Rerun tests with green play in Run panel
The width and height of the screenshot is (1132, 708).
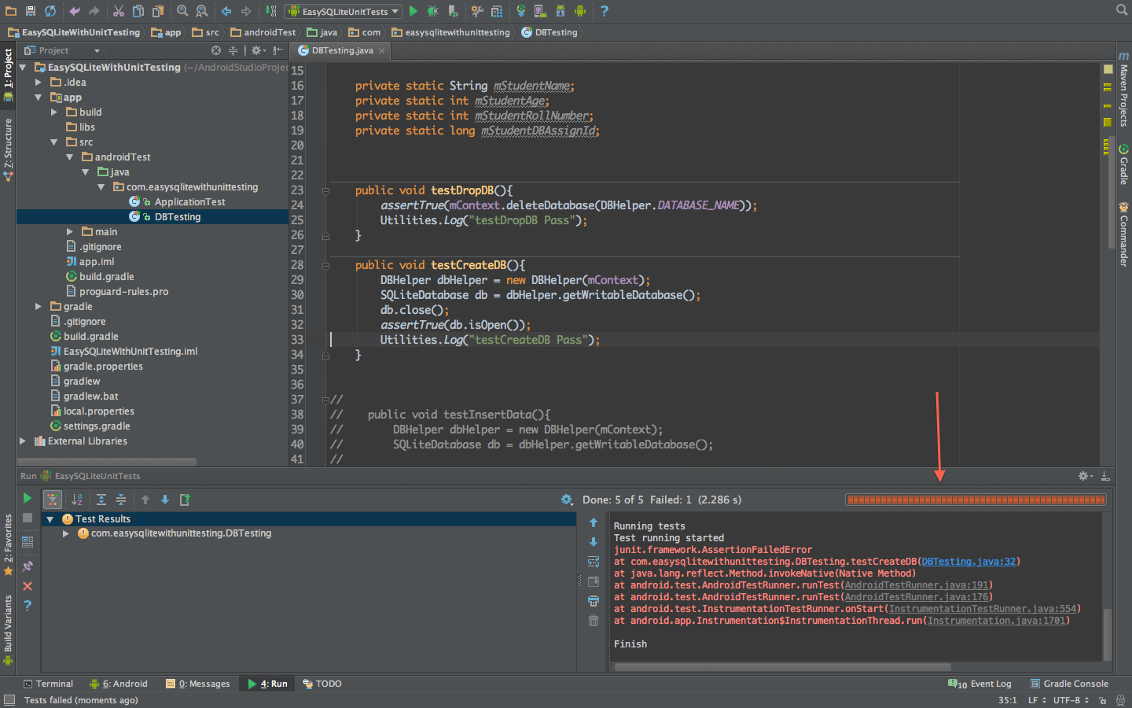click(28, 498)
